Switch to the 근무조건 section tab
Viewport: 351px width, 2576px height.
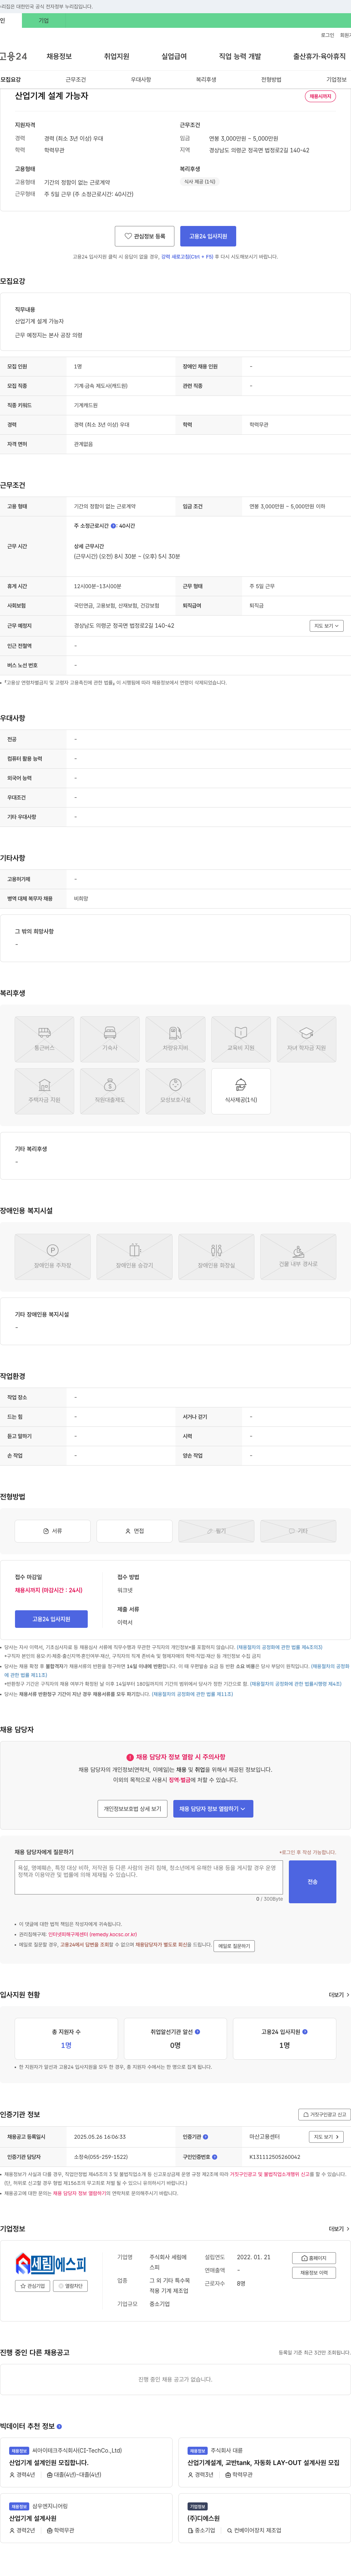[76, 79]
